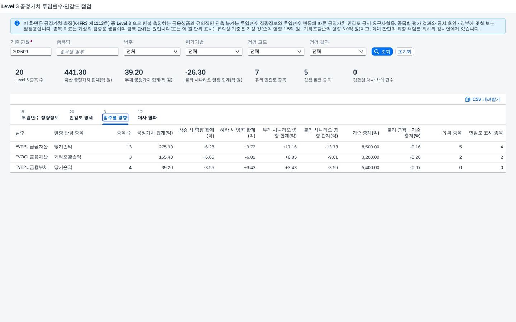Image resolution: width=516 pixels, height=322 pixels.
Task: Click the 기준 총계(억) column header
Action: click(365, 133)
